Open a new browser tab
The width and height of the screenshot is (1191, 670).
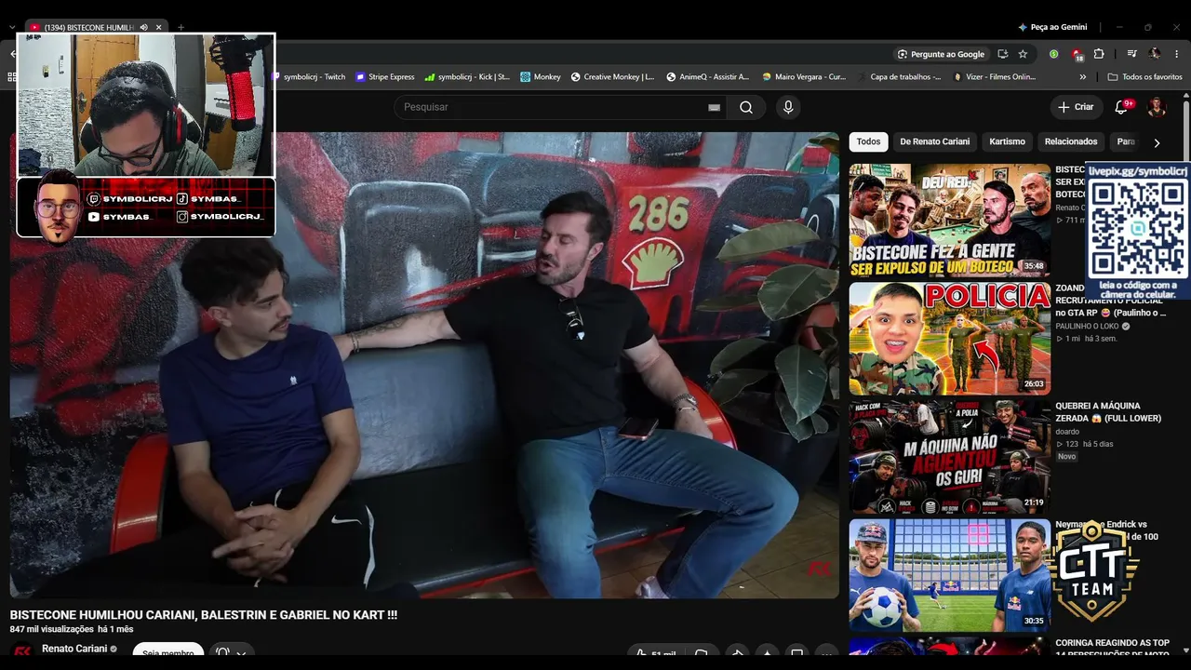click(181, 28)
